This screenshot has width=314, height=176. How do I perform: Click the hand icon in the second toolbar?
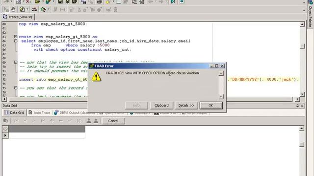click(x=13, y=9)
